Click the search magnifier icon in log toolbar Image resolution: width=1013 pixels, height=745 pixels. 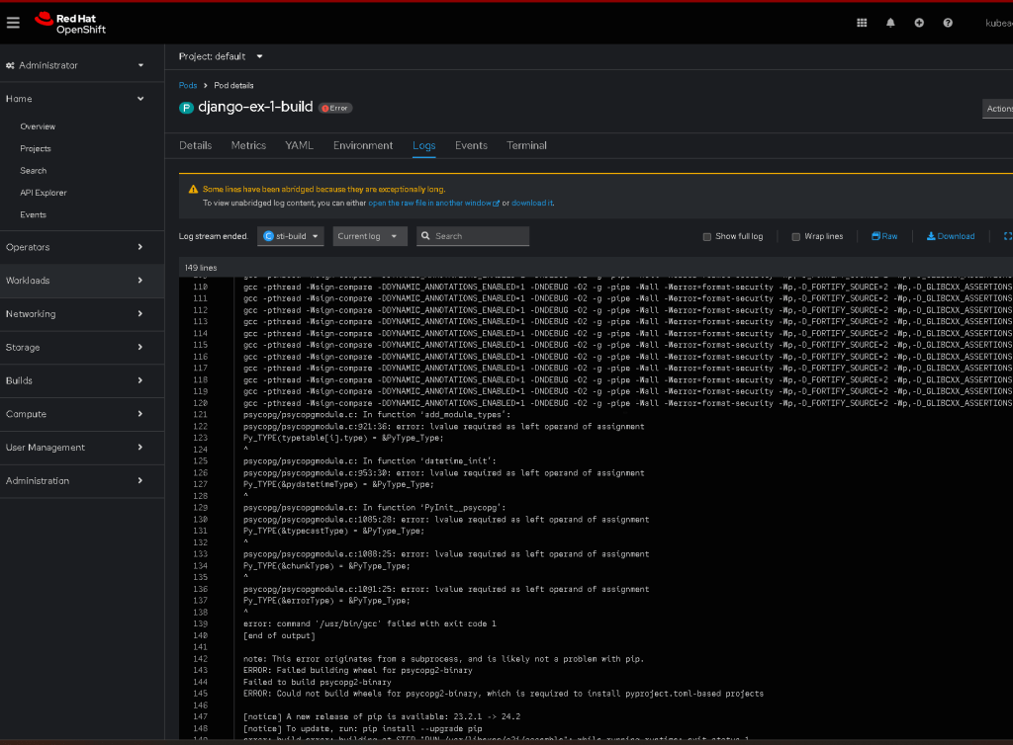(x=425, y=236)
